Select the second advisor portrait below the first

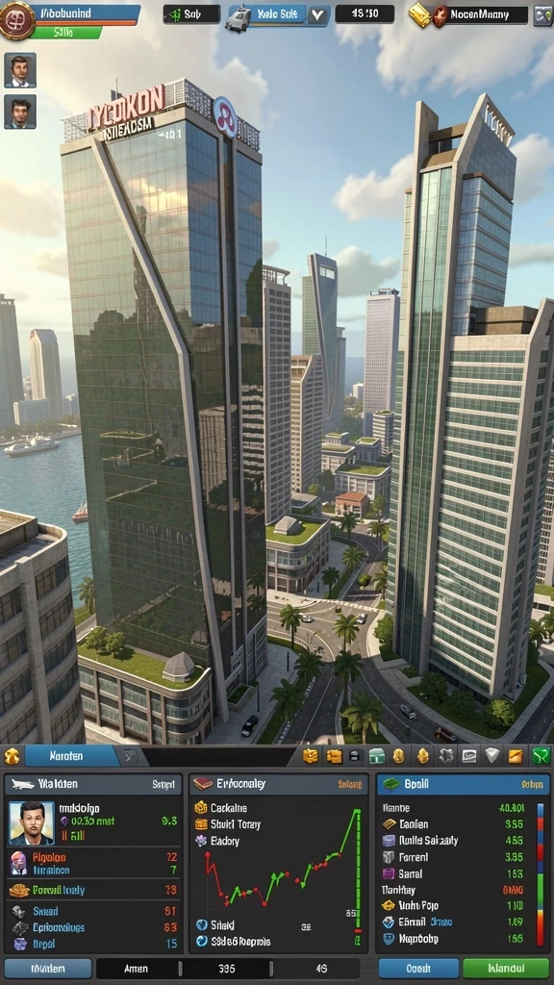point(20,112)
